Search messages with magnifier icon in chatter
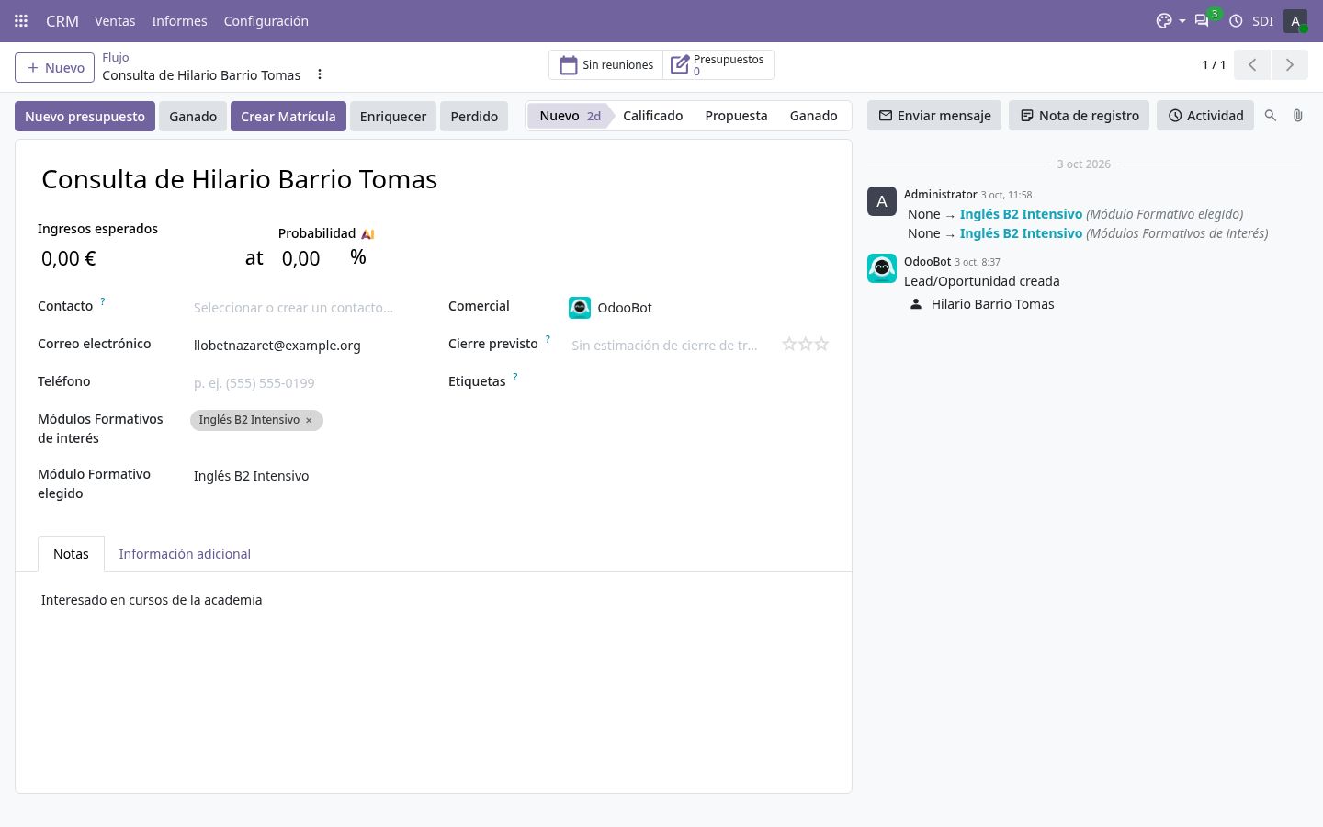This screenshot has height=827, width=1323. coord(1271,116)
